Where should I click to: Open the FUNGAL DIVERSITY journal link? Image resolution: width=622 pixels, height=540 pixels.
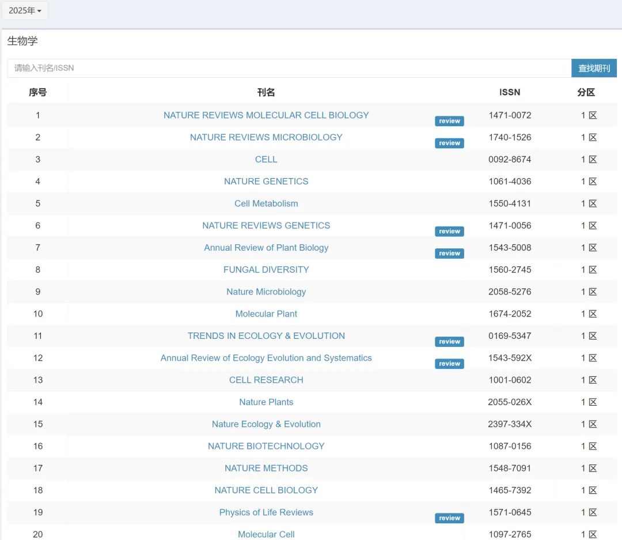coord(266,270)
